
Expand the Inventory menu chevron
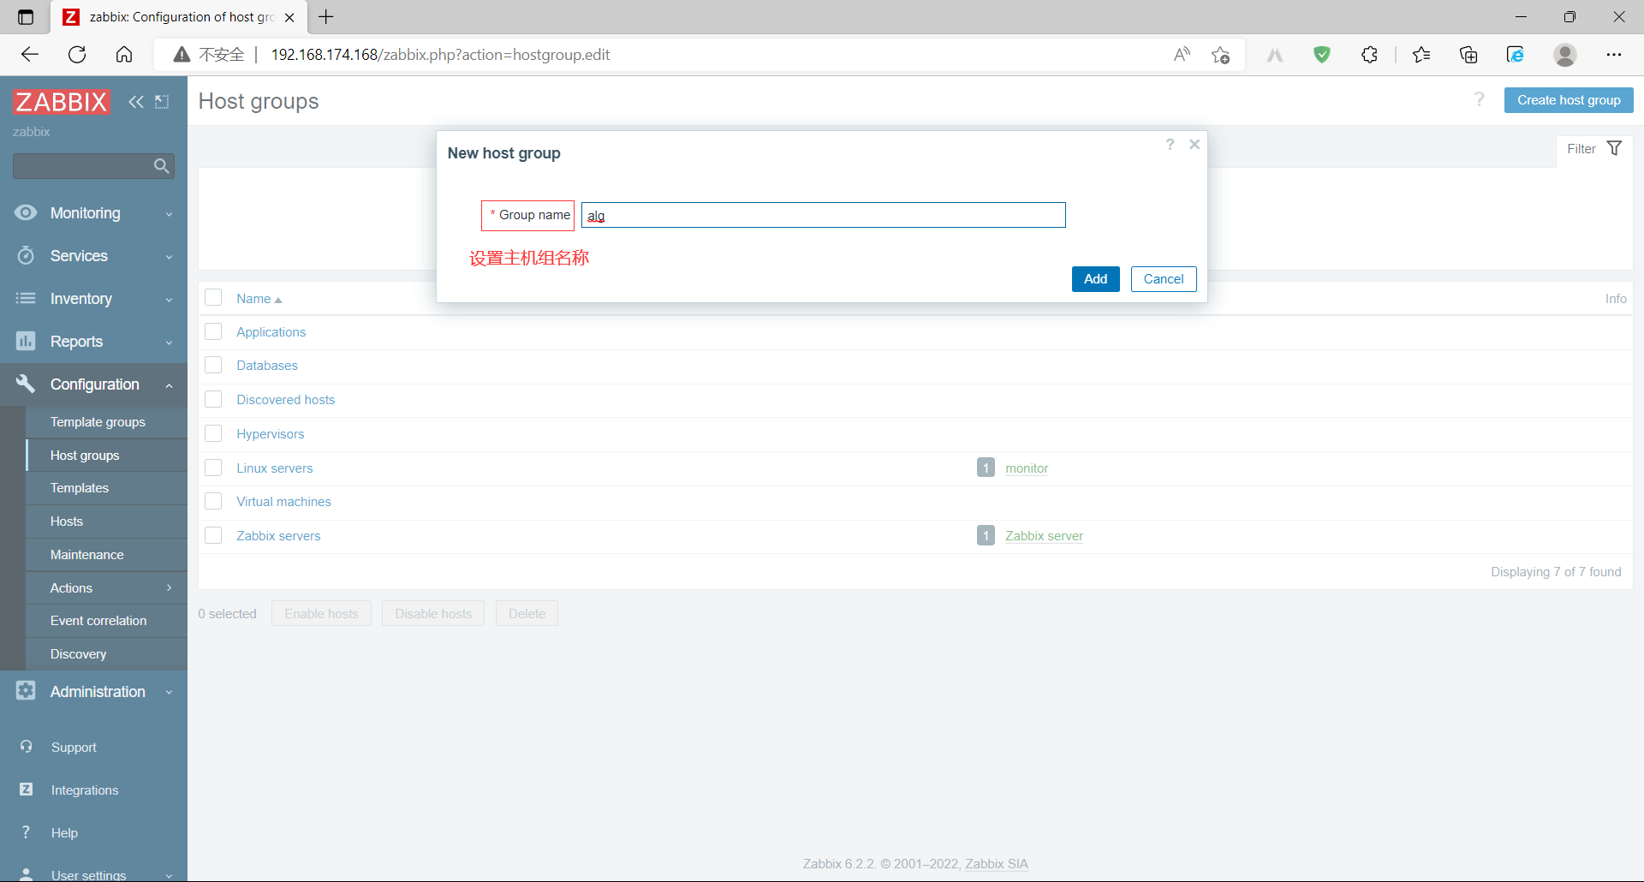click(x=169, y=300)
